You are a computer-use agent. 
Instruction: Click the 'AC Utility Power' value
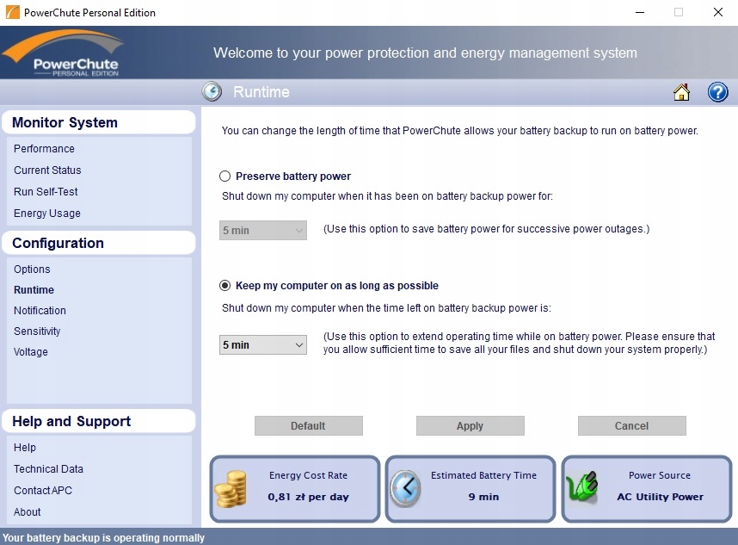coord(661,497)
